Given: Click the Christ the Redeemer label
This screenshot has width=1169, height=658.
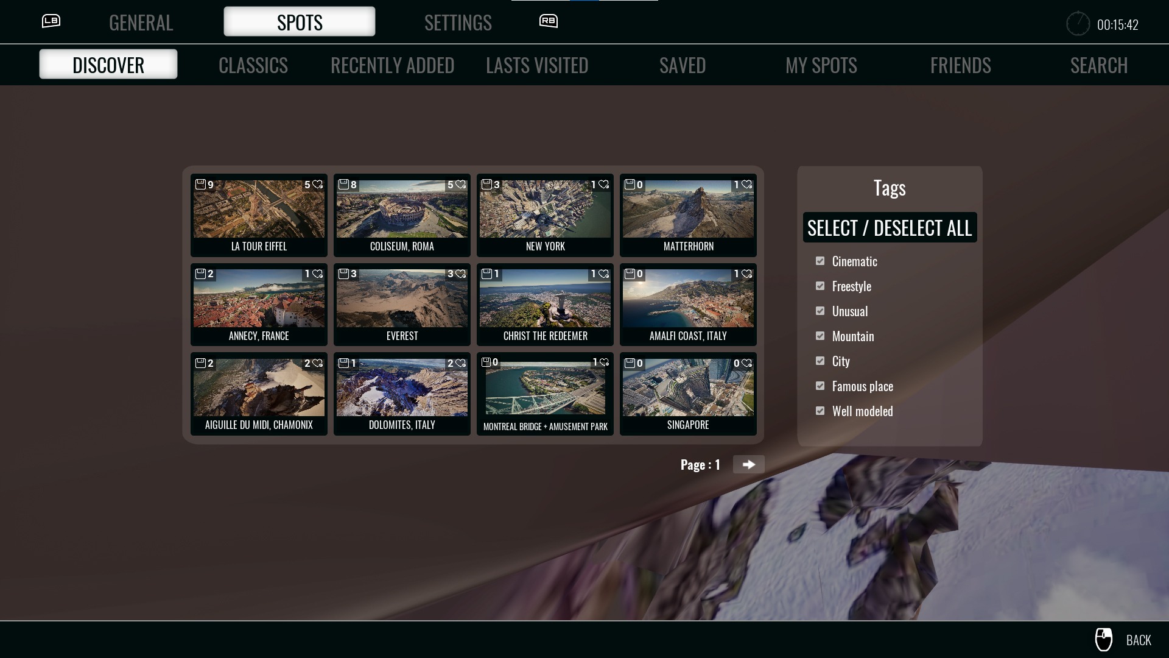Looking at the screenshot, I should coord(545,336).
